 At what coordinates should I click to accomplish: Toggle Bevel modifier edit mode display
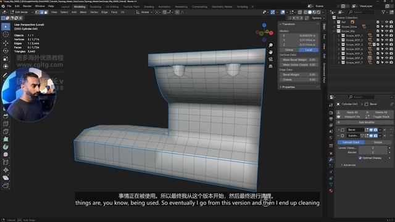tap(367, 130)
